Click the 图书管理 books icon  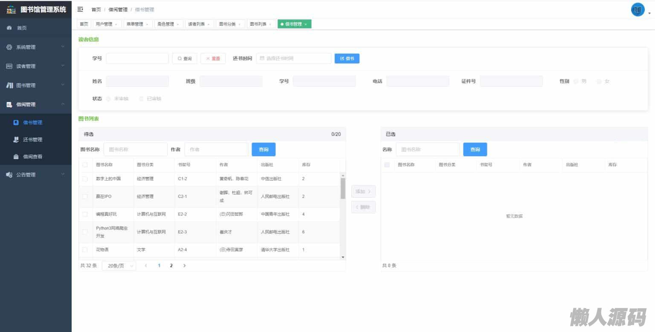coord(9,85)
